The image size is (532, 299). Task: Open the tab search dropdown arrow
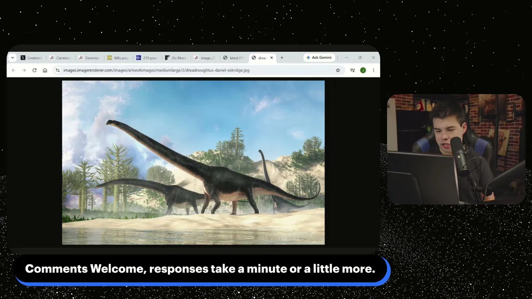[12, 58]
